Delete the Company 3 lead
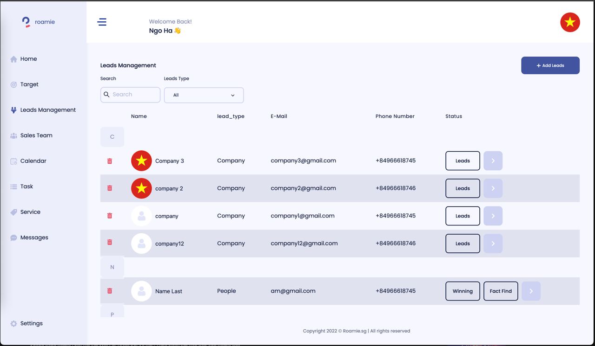Viewport: 595px width, 346px height. click(x=110, y=161)
